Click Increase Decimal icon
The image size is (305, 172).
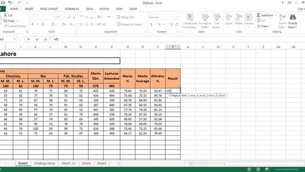(172, 24)
